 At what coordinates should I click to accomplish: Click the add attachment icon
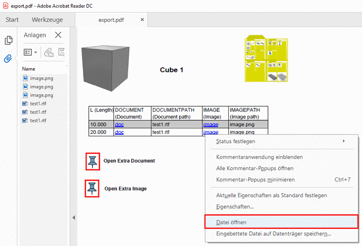[49, 53]
